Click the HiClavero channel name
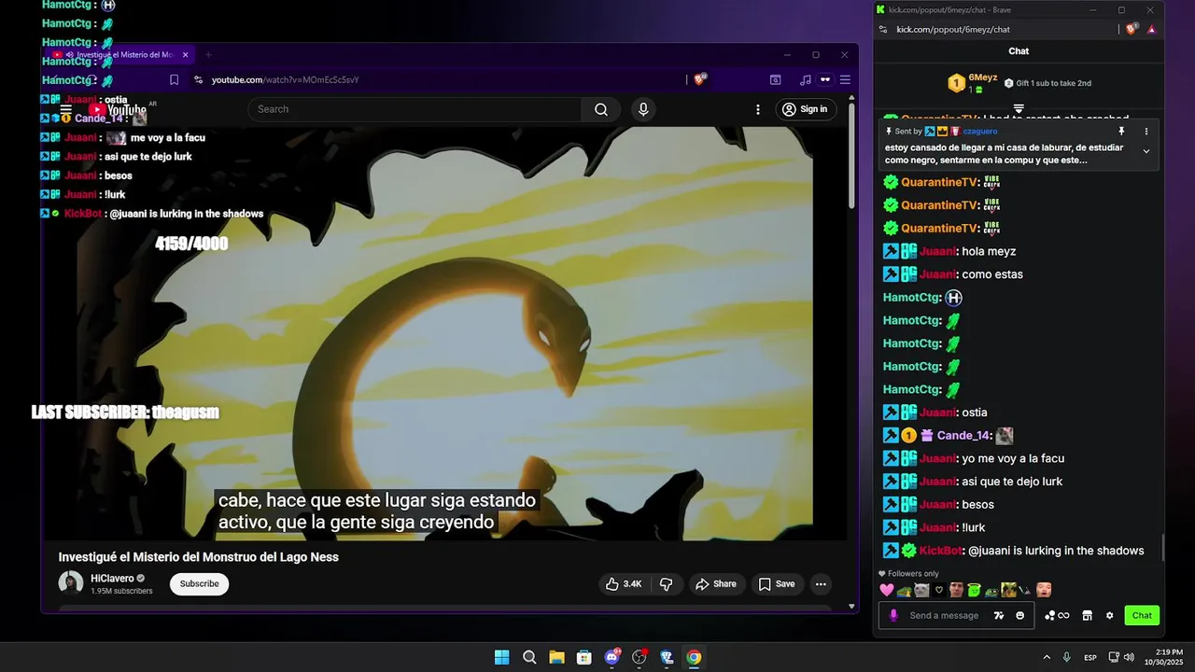The width and height of the screenshot is (1195, 672). (112, 579)
